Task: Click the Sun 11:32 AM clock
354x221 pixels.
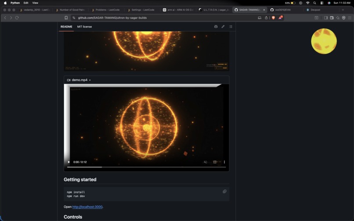Action: tap(342, 3)
